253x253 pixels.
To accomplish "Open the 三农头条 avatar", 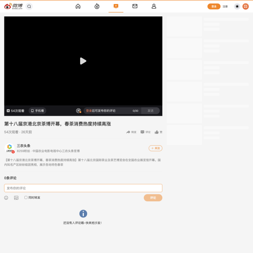I will pos(9,148).
